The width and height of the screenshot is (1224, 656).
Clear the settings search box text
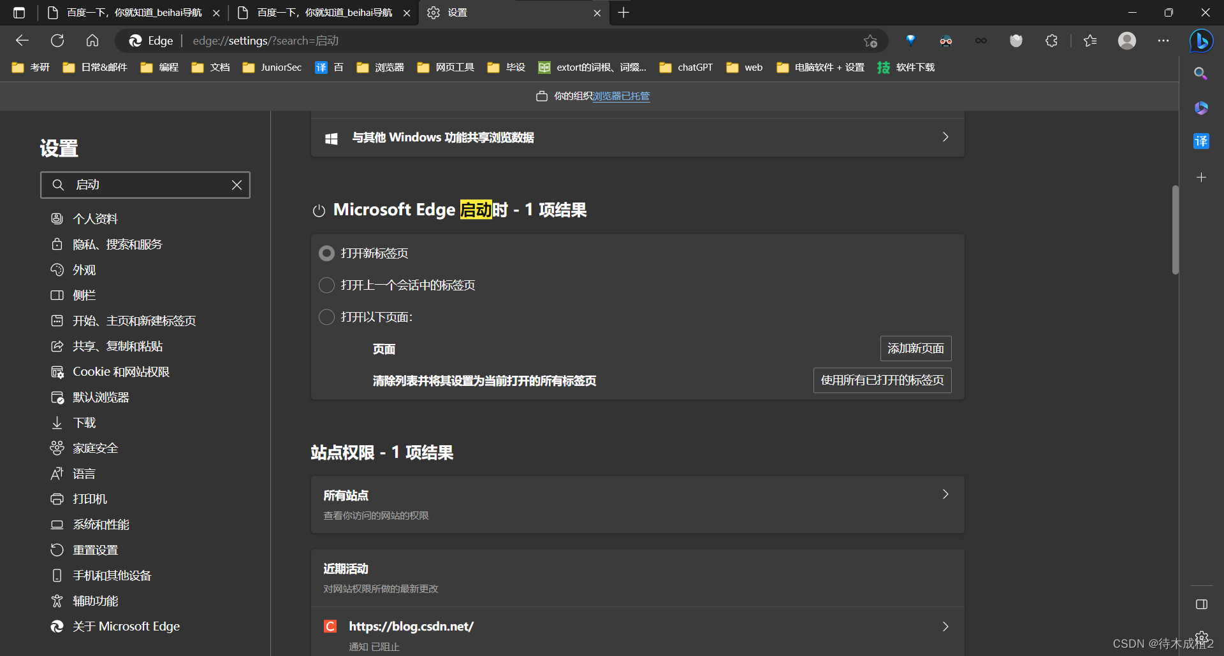pyautogui.click(x=237, y=185)
